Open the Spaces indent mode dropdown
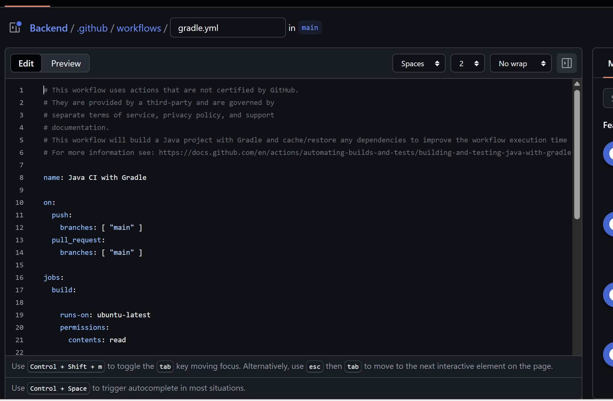This screenshot has width=613, height=401. pyautogui.click(x=419, y=63)
